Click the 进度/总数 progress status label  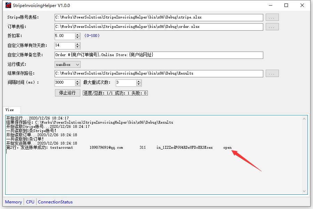pyautogui.click(x=115, y=93)
